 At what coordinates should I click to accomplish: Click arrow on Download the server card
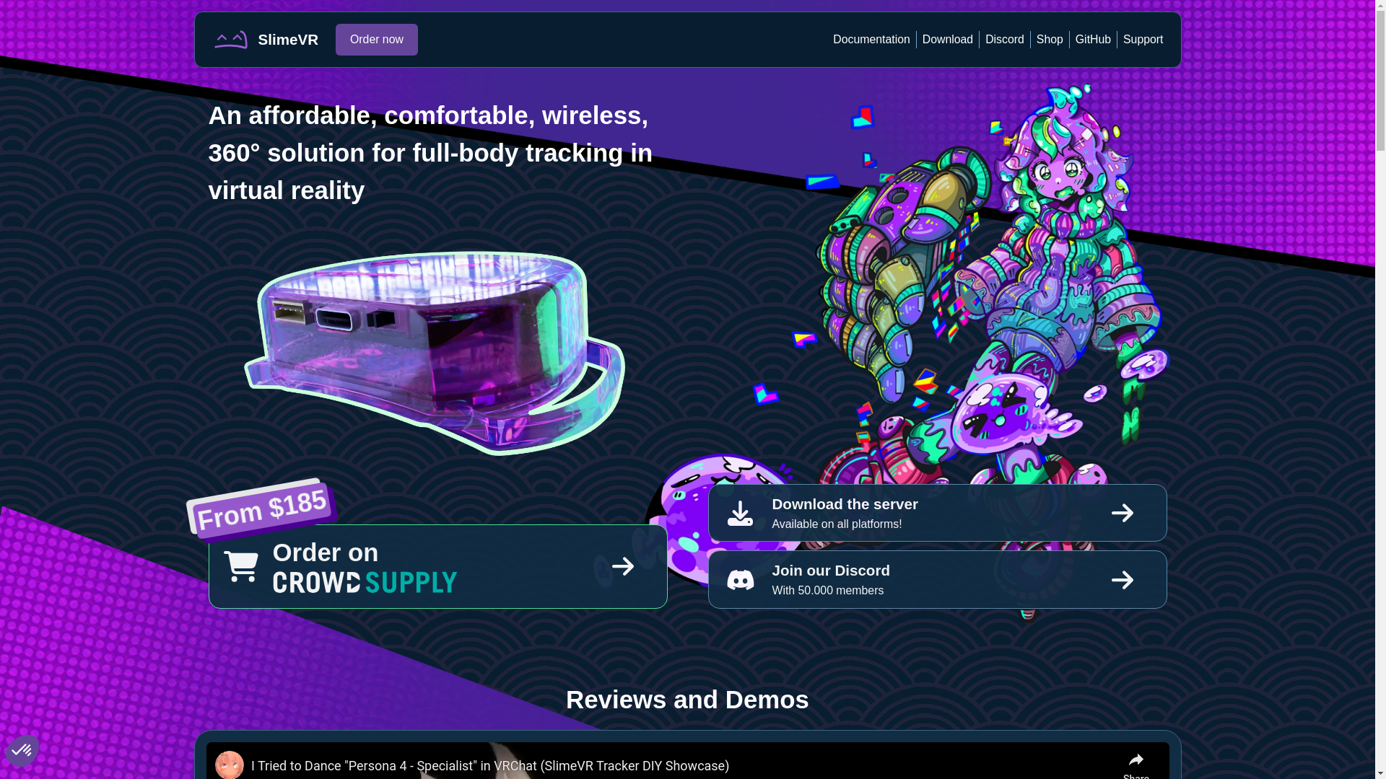click(1123, 513)
